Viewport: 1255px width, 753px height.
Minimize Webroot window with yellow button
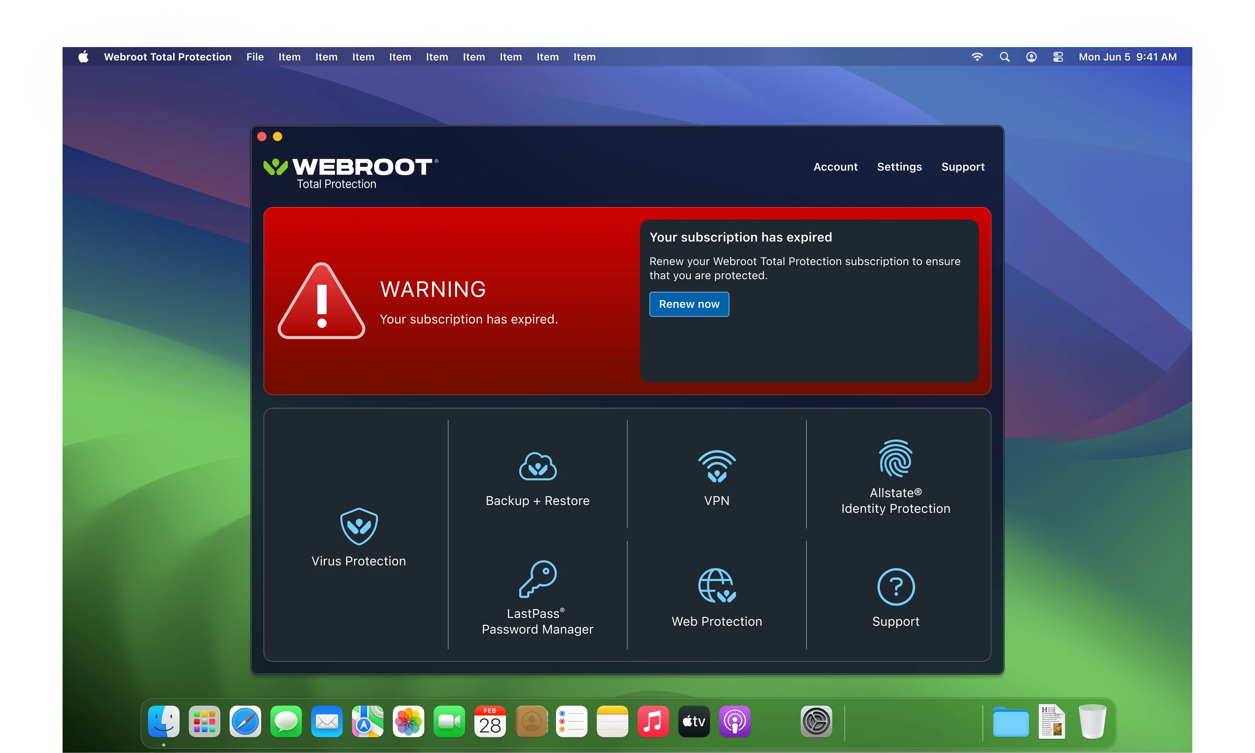point(278,136)
